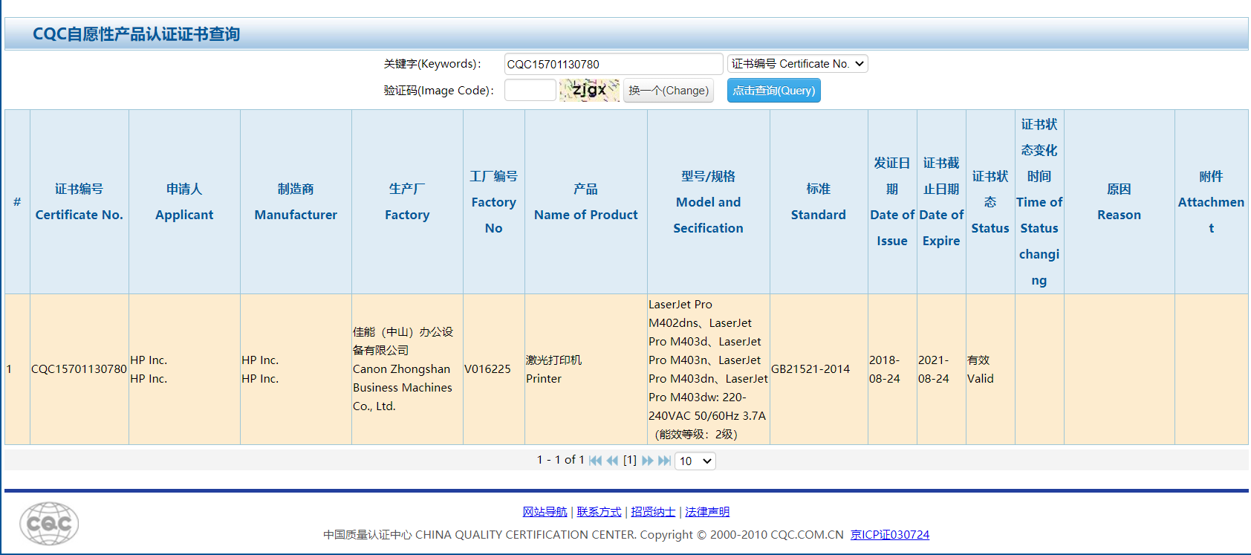The width and height of the screenshot is (1251, 555).
Task: Open the 联系方式 footer link
Action: 599,512
